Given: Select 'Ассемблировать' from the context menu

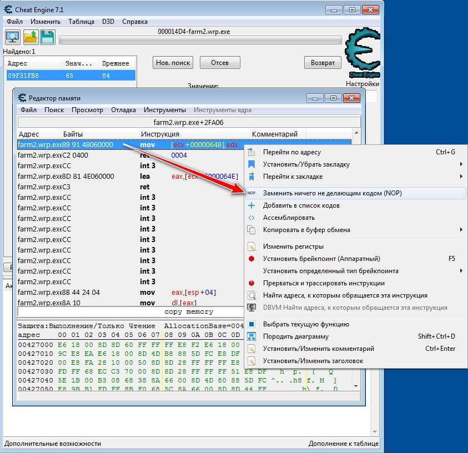Looking at the screenshot, I should (x=289, y=218).
